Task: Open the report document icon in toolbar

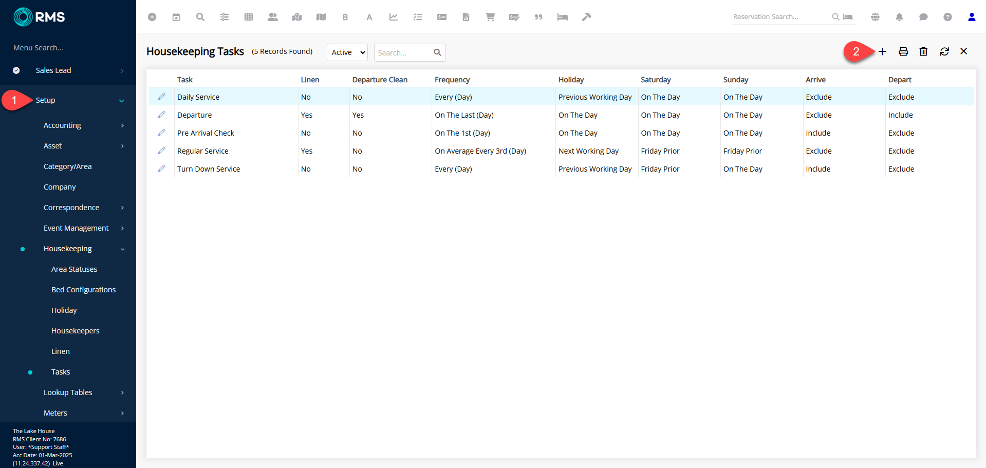Action: 466,17
